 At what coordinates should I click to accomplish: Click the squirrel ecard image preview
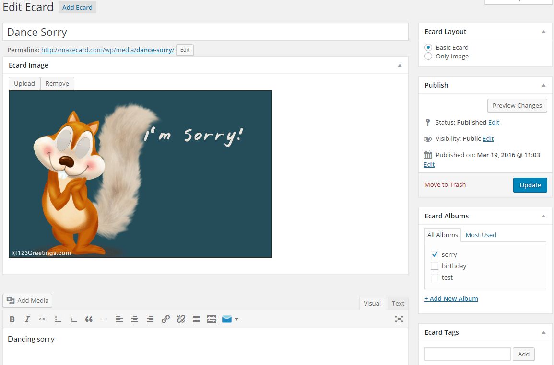141,174
